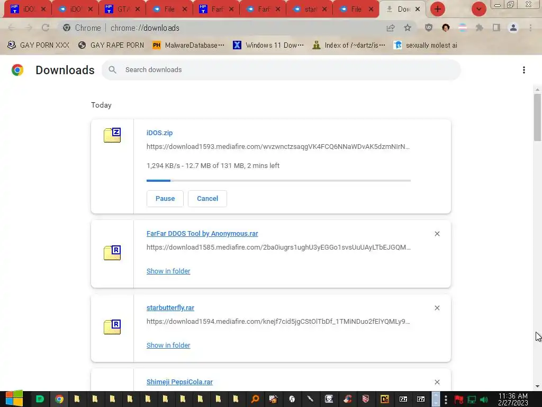This screenshot has width=542, height=407.
Task: Click the iDOS.zip mediafire source URL
Action: 278,146
